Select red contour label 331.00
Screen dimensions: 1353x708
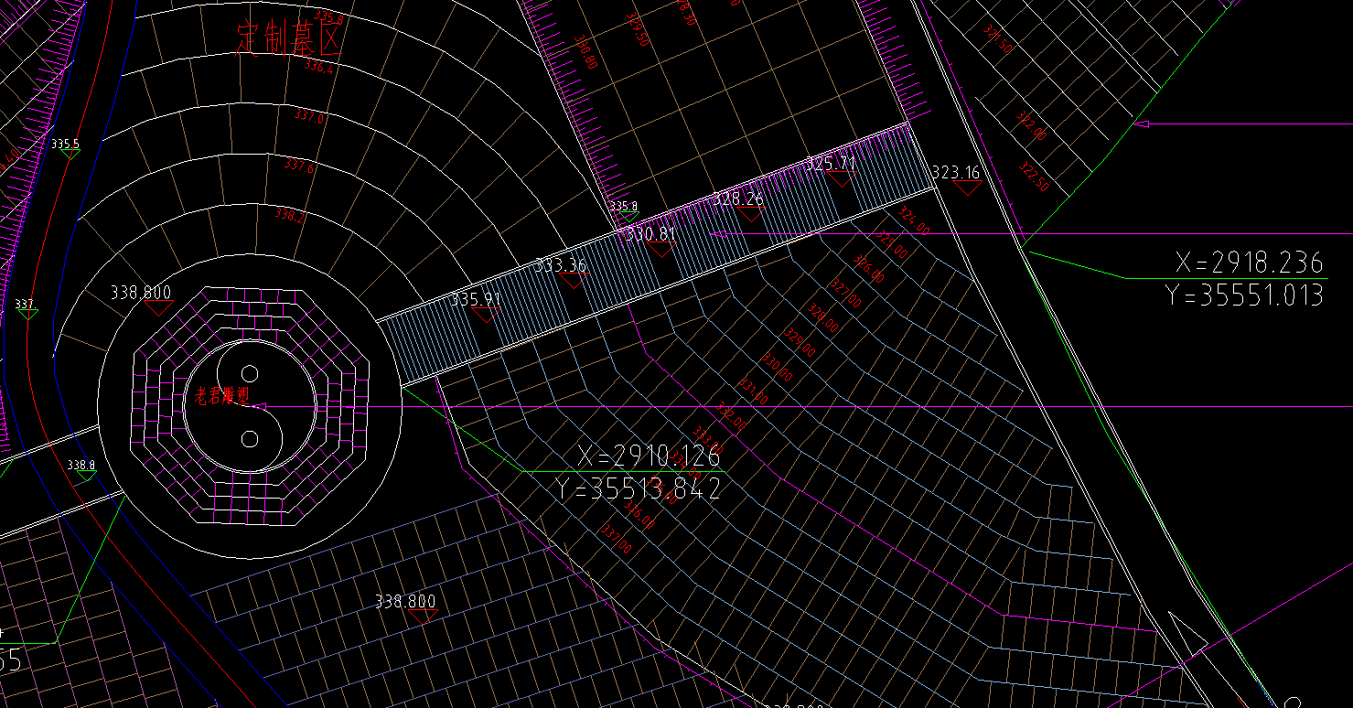pyautogui.click(x=755, y=392)
